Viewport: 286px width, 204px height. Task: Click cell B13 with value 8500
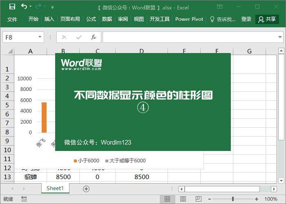click(63, 177)
